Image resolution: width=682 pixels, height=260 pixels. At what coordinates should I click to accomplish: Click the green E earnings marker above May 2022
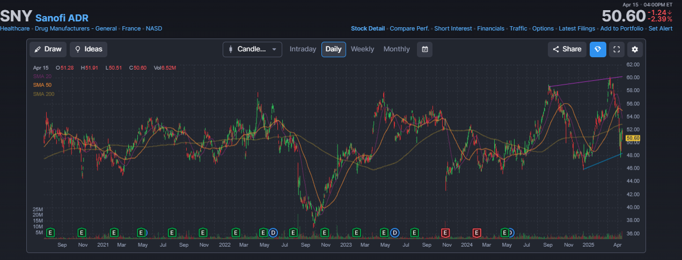(x=263, y=232)
